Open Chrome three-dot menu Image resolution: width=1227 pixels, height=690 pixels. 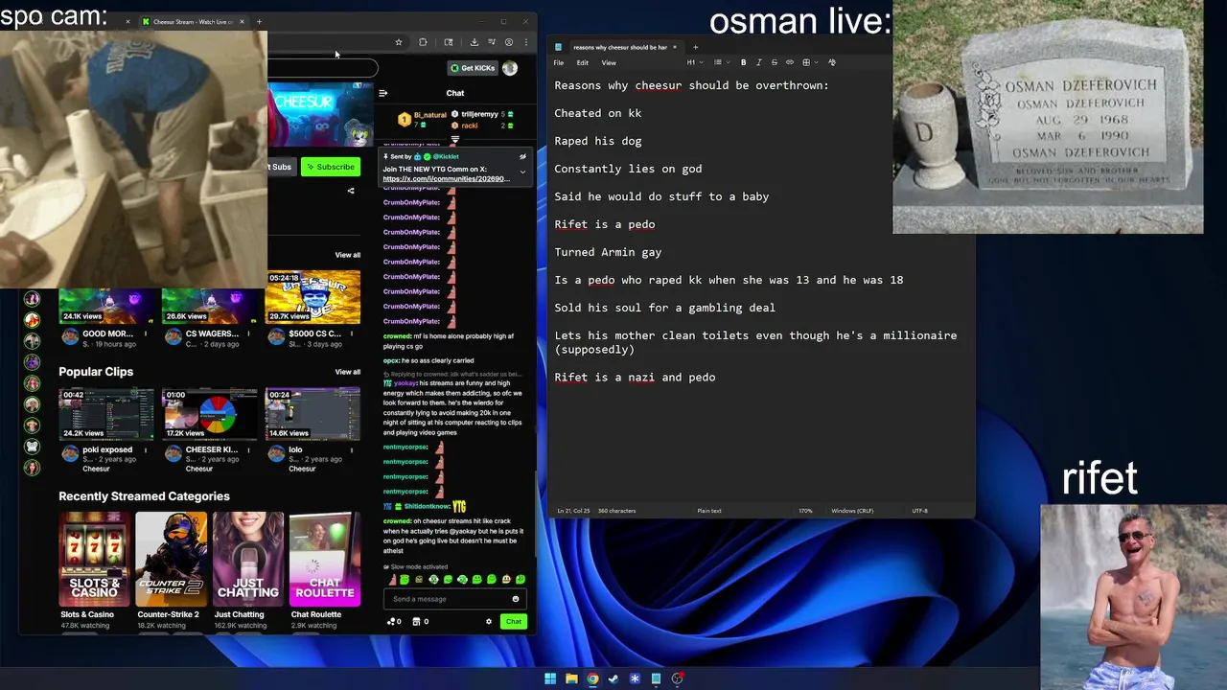click(525, 42)
